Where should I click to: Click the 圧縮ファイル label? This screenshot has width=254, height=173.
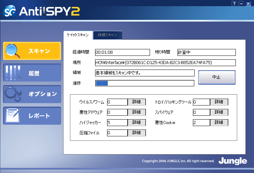[x=89, y=133]
